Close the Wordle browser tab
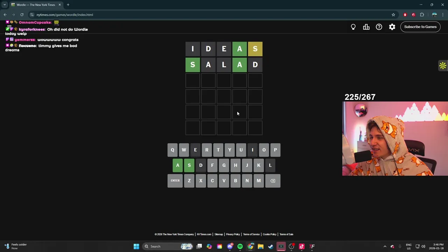The image size is (448, 252). pyautogui.click(x=59, y=5)
